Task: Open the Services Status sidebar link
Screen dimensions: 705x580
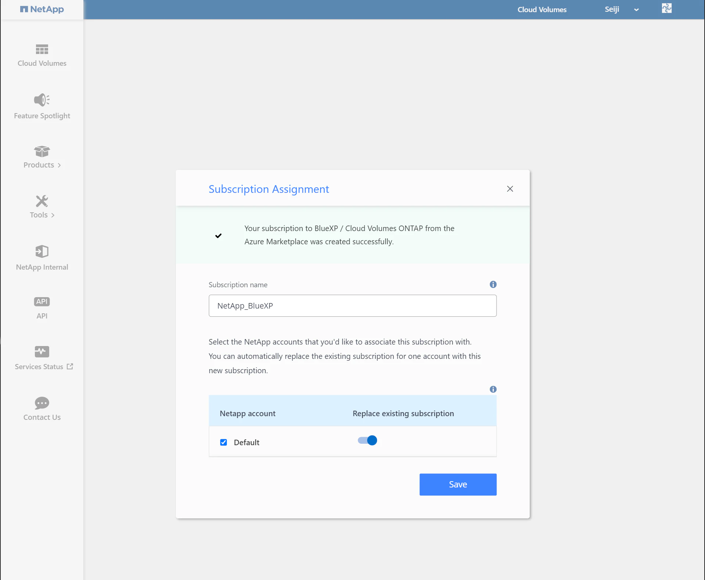Action: (x=39, y=367)
